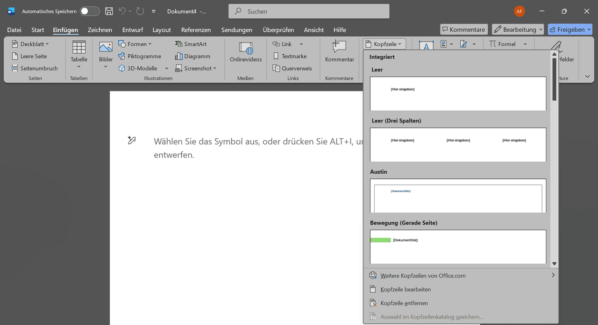Click the Freigeben share button
The height and width of the screenshot is (325, 598).
tap(570, 29)
